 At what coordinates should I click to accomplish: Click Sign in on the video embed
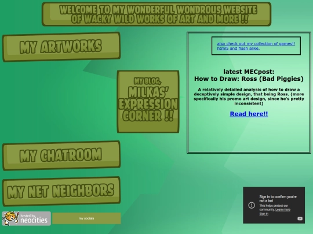[x=264, y=214]
